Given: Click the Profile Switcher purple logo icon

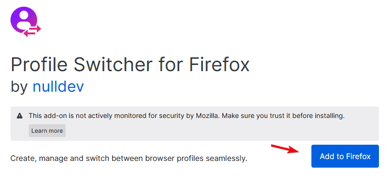Looking at the screenshot, I should coord(25,22).
